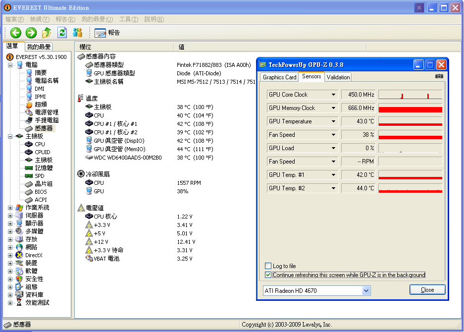Go forward with the green right arrow

click(31, 33)
